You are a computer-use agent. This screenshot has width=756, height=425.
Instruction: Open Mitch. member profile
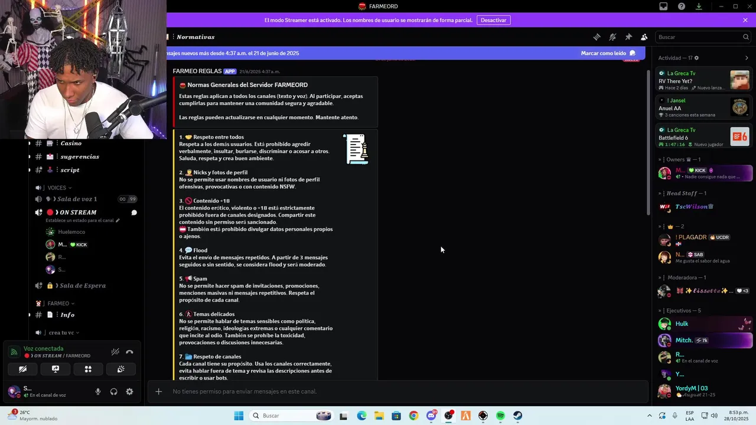click(704, 341)
